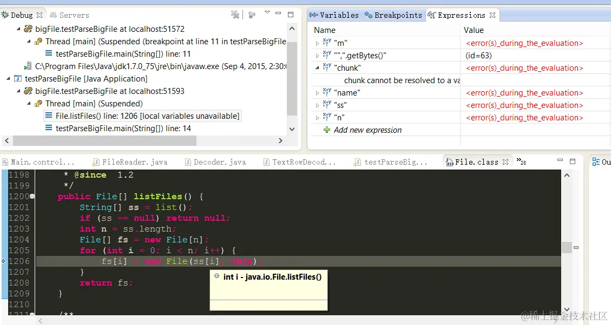The width and height of the screenshot is (611, 325).
Task: Minimize the editor area
Action: pyautogui.click(x=560, y=160)
